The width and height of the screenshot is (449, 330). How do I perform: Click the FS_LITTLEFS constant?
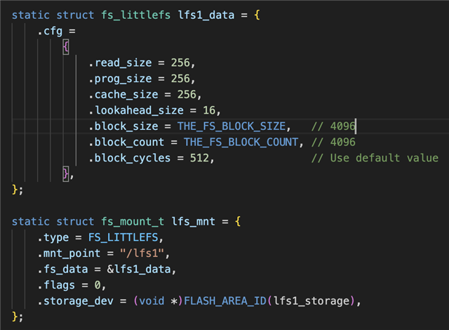[x=123, y=237]
